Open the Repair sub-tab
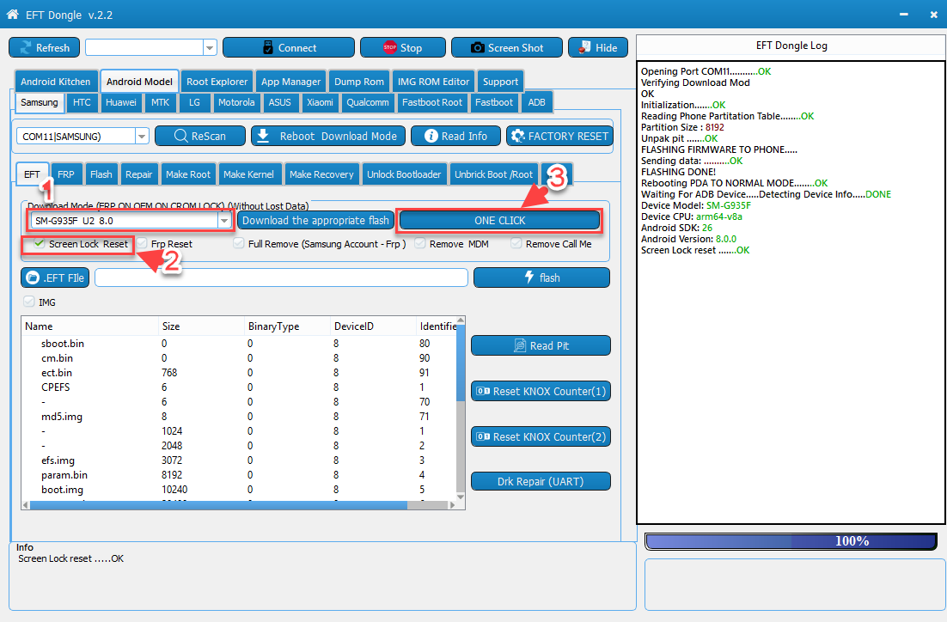Screen dimensions: 947x622 [x=138, y=174]
